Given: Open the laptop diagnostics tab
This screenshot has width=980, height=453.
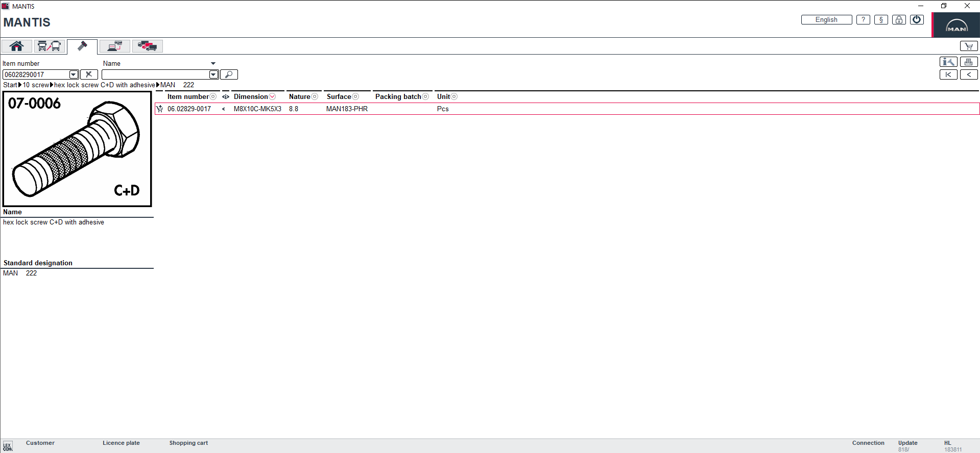Looking at the screenshot, I should 115,46.
